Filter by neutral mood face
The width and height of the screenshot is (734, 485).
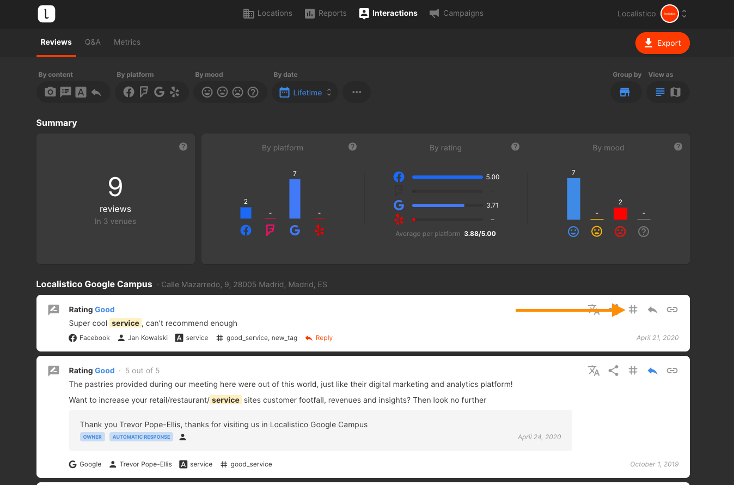point(222,92)
